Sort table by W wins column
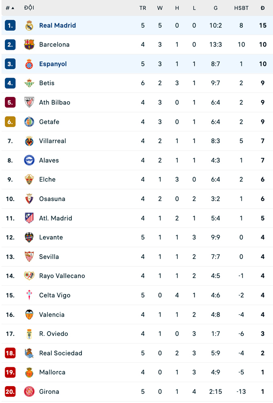Viewport: 273px width, 403px height. tap(160, 8)
